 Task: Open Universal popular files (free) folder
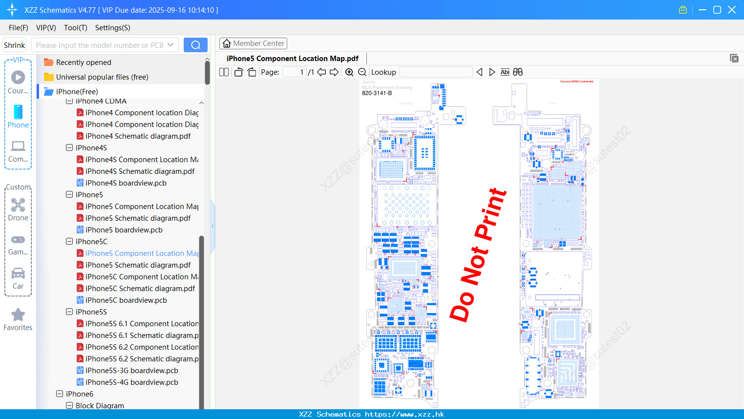point(96,77)
